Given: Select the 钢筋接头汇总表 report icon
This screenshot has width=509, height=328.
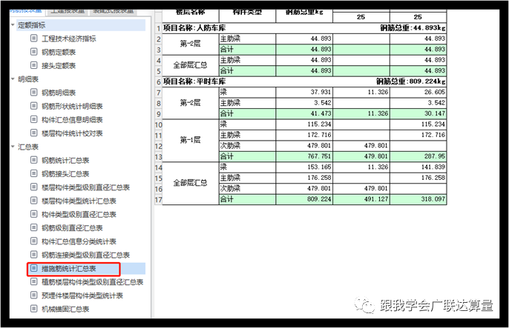Looking at the screenshot, I should (34, 173).
